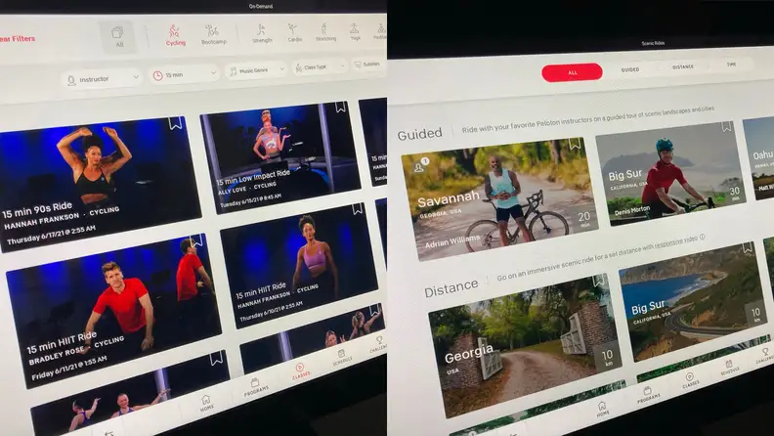This screenshot has height=436, width=774.
Task: Open the partially visible Oahu ride card
Action: (x=759, y=157)
